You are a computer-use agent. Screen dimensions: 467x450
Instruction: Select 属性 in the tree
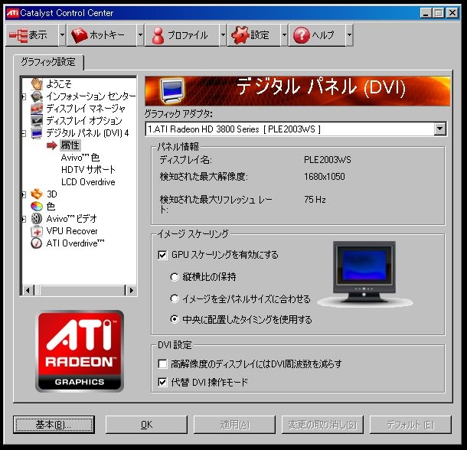[70, 145]
